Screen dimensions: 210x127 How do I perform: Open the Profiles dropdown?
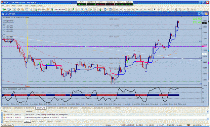(9, 9)
